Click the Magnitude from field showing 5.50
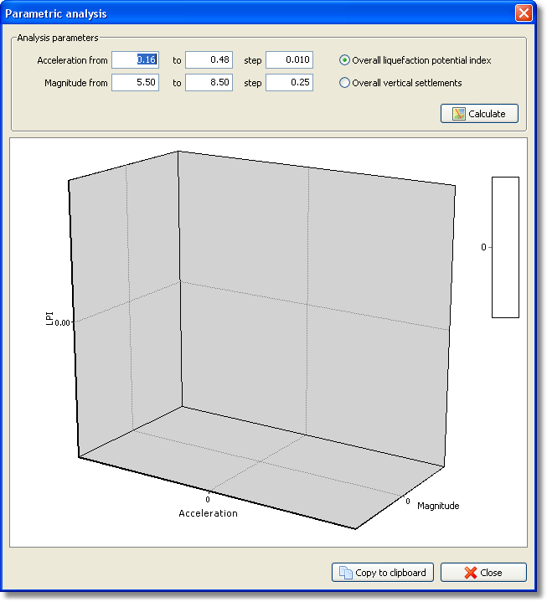The height and width of the screenshot is (602, 547). (135, 83)
